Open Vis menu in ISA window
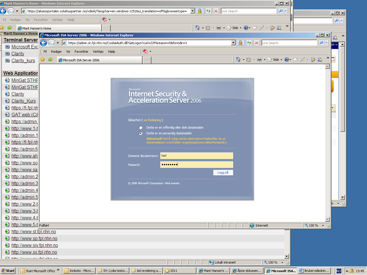Screen dimensions: 367x275 coord(68,52)
